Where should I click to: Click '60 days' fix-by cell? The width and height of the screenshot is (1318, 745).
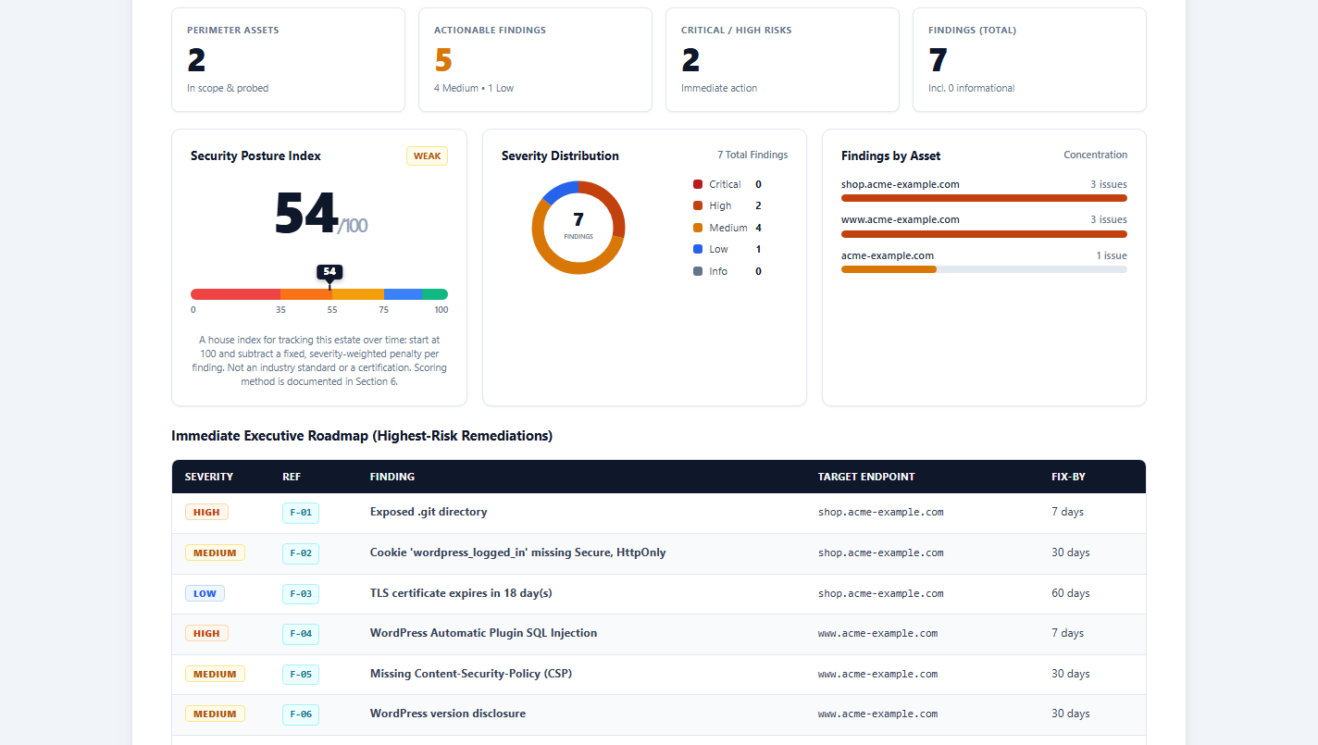[1071, 593]
